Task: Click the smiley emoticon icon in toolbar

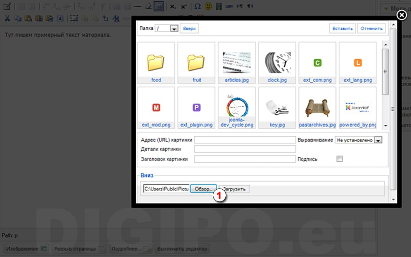Action: (208, 6)
